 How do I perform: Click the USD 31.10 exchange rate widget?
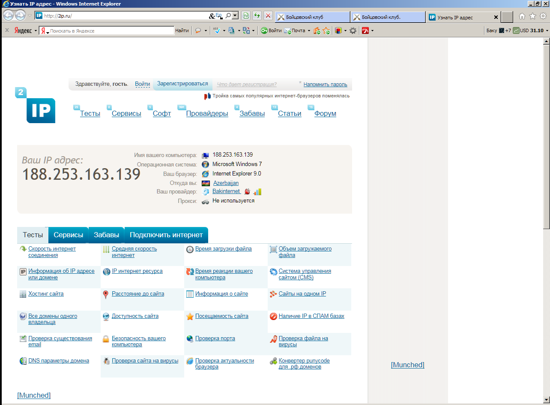(528, 30)
